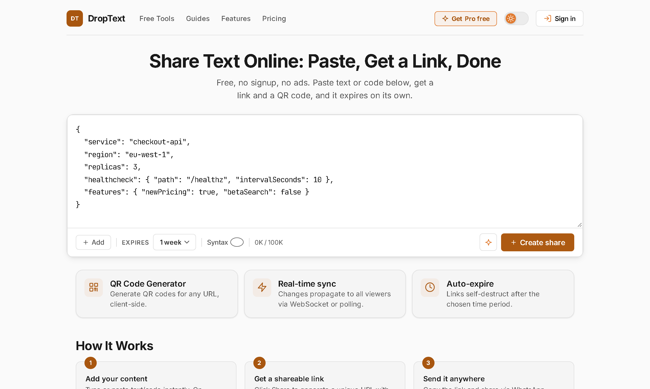
Task: Click the Sign in button
Action: 560,19
